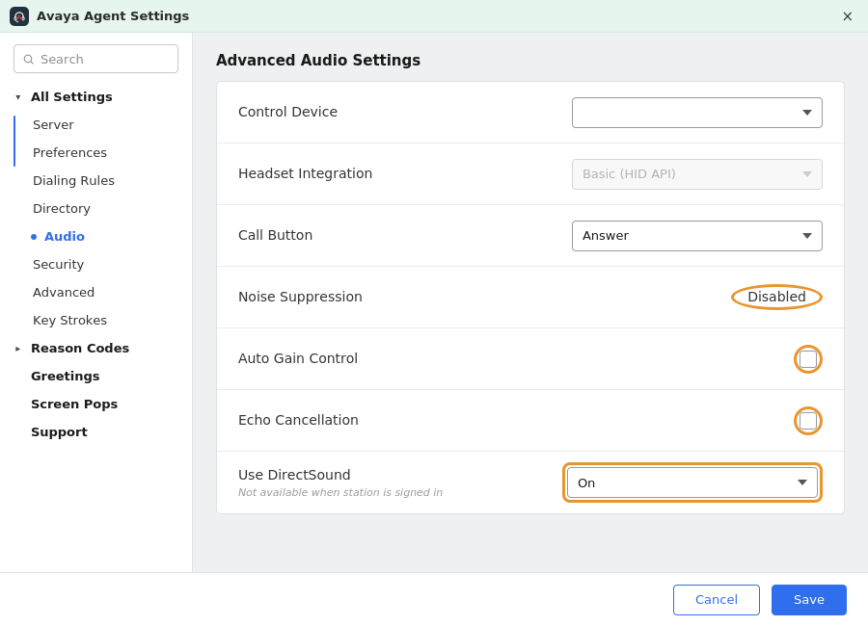This screenshot has height=626, width=868.
Task: Open Directory settings
Action: 62,208
